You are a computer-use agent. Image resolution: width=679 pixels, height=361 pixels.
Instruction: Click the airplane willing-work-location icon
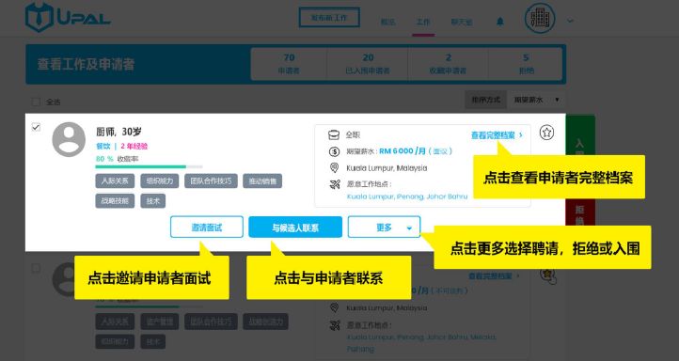334,184
